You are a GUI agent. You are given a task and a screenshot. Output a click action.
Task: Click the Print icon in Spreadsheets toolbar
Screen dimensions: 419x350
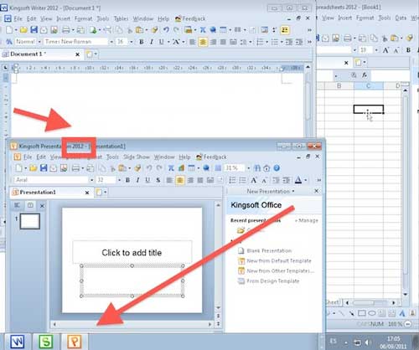347,38
